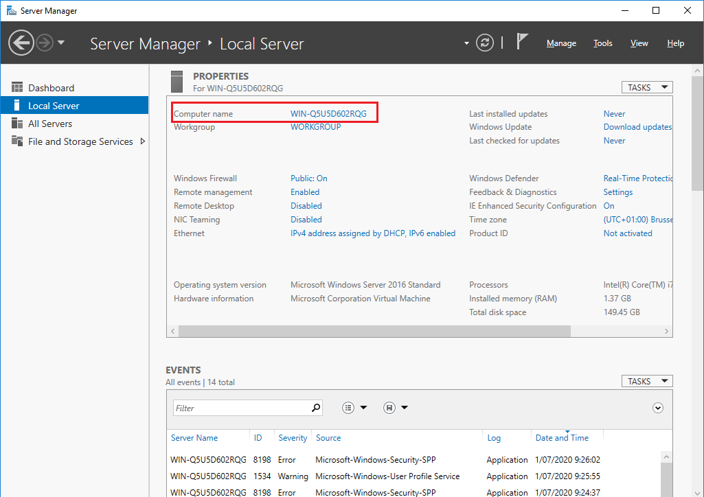Click Feedback & Diagnostics Settings link
This screenshot has height=497, width=704.
(x=617, y=192)
